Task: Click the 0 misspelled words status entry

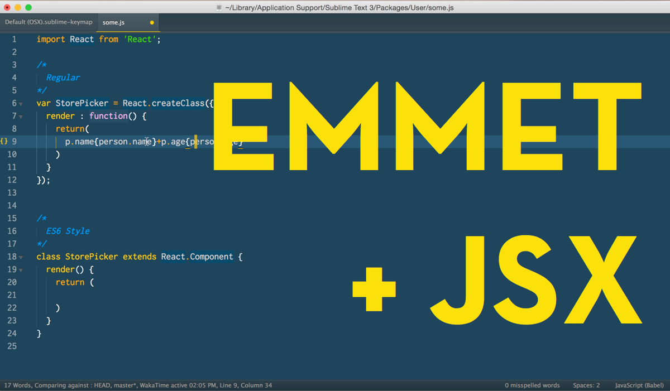Action: pyautogui.click(x=532, y=385)
